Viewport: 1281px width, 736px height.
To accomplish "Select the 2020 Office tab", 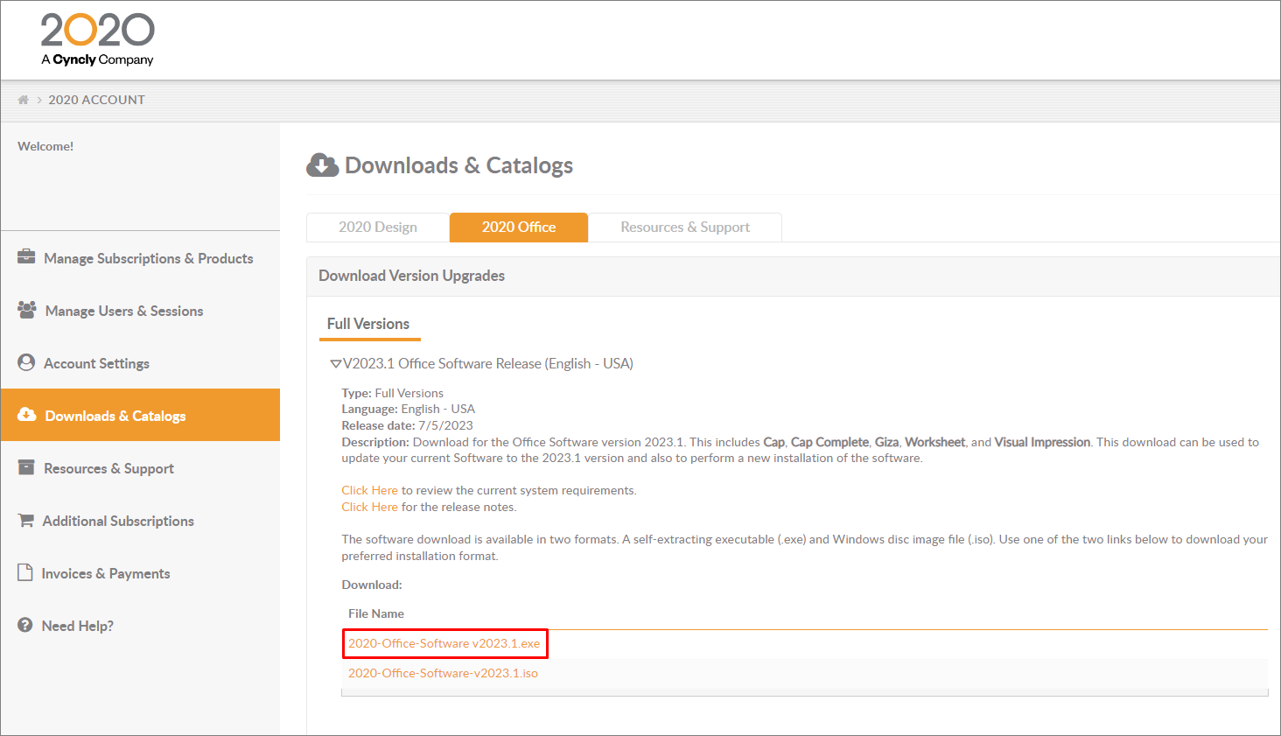I will click(519, 227).
